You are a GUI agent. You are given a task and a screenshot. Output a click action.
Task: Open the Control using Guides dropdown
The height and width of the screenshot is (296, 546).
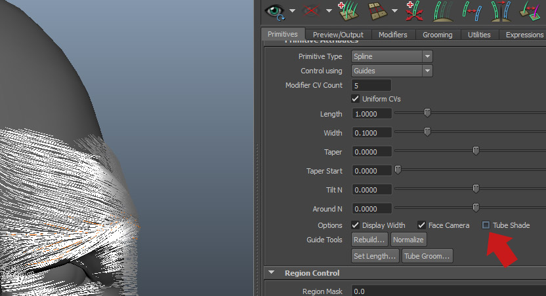pos(392,71)
